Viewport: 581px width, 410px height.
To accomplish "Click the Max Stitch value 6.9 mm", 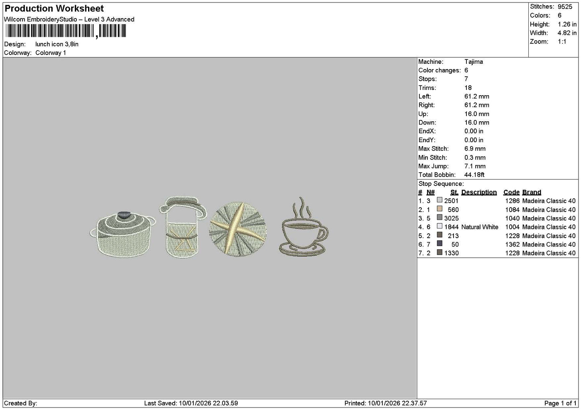I will 475,149.
